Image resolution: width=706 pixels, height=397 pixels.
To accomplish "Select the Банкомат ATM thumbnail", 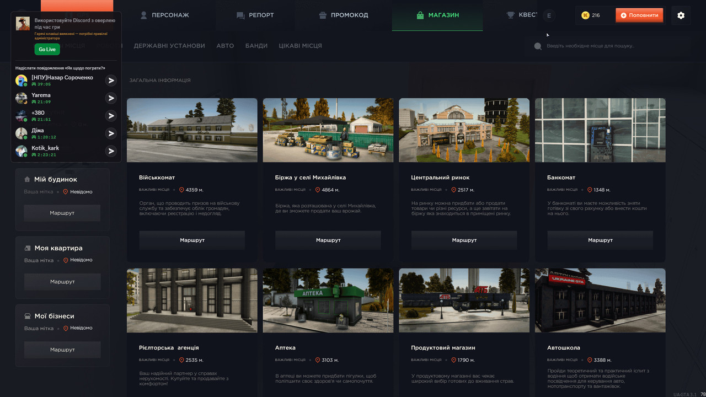I will click(x=600, y=130).
